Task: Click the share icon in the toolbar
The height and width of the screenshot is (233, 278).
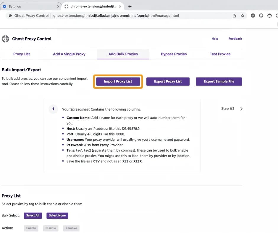Action: point(234,15)
